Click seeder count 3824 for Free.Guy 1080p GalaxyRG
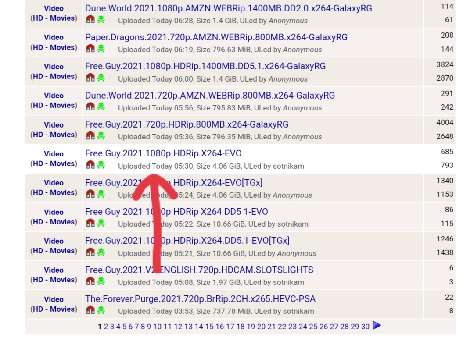The width and height of the screenshot is (474, 348). (x=445, y=64)
